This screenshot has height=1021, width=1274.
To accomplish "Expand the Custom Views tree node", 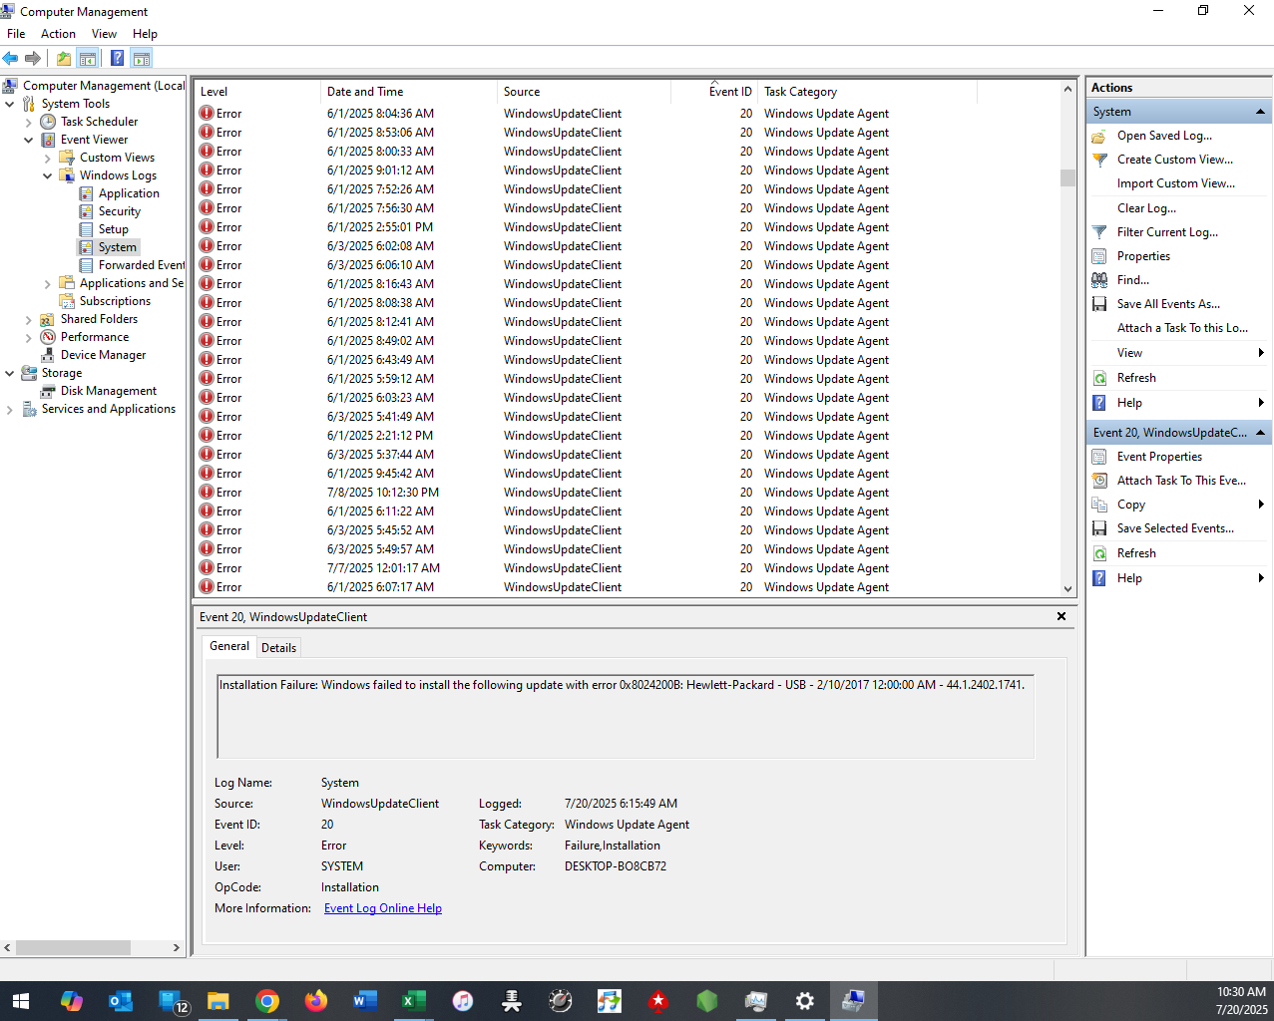I will (x=48, y=158).
